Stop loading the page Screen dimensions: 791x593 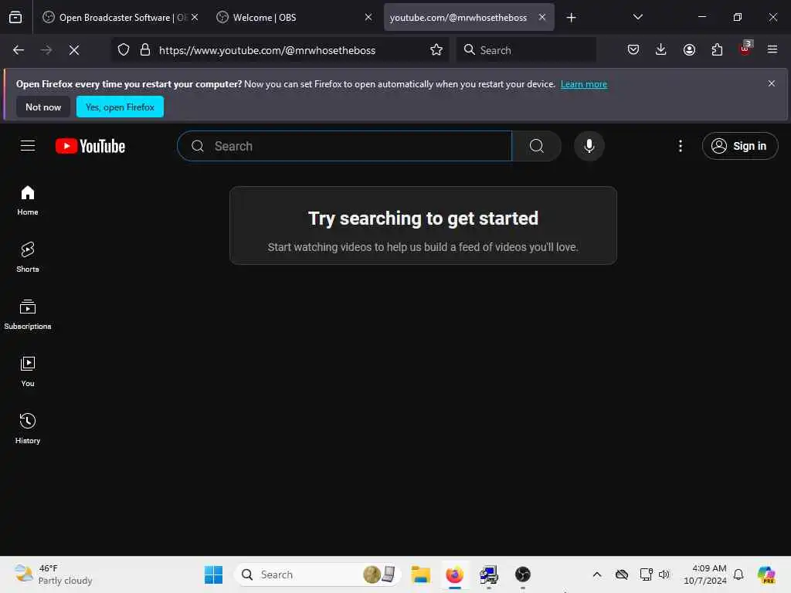coord(74,50)
